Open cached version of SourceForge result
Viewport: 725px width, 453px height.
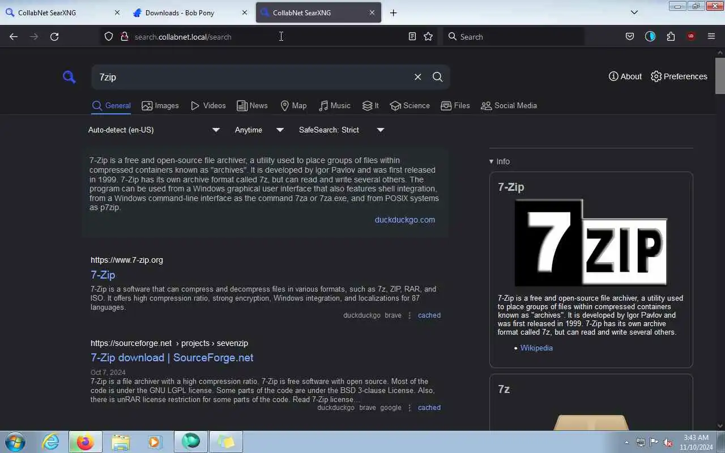429,408
